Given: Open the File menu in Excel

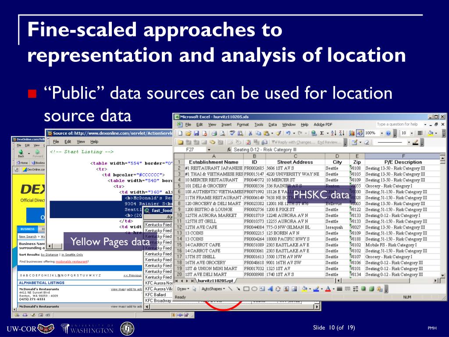Looking at the screenshot, I should click(x=188, y=125).
